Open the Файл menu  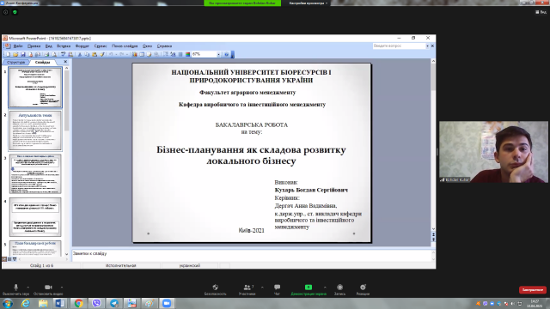18,45
